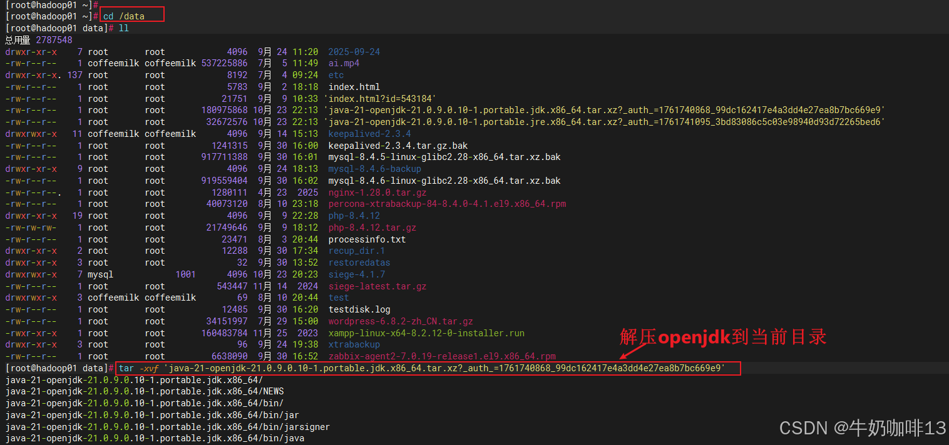The image size is (949, 445).
Task: Select the php-8.4.12 directory name
Action: 354,216
